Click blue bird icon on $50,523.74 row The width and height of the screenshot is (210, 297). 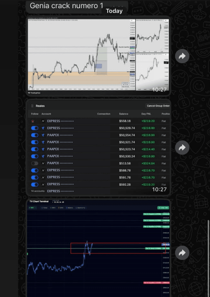[43, 149]
